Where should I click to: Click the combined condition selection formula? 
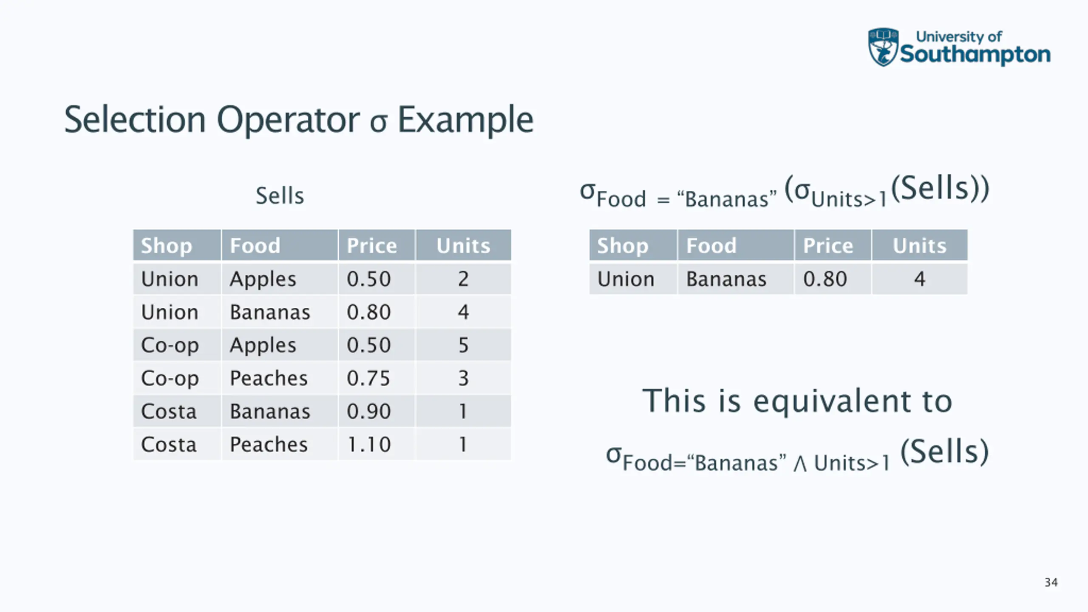point(797,455)
